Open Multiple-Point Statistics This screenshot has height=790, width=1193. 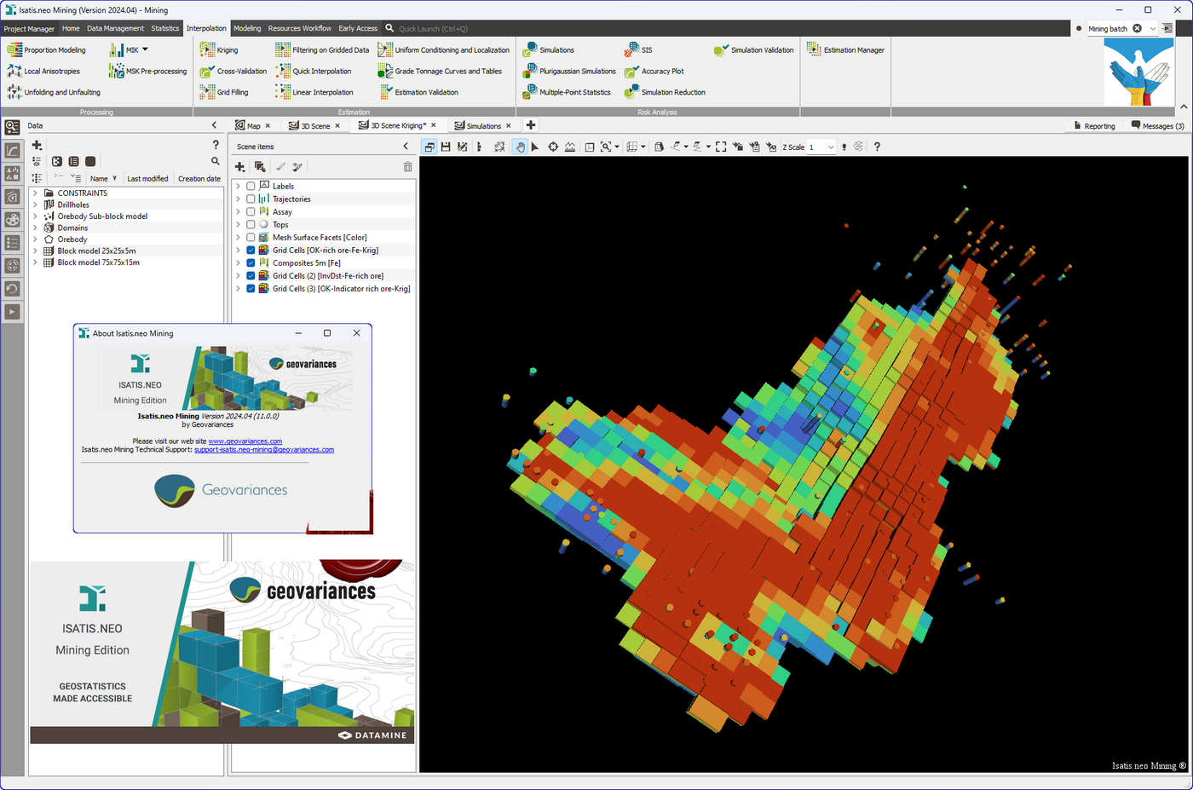point(566,92)
